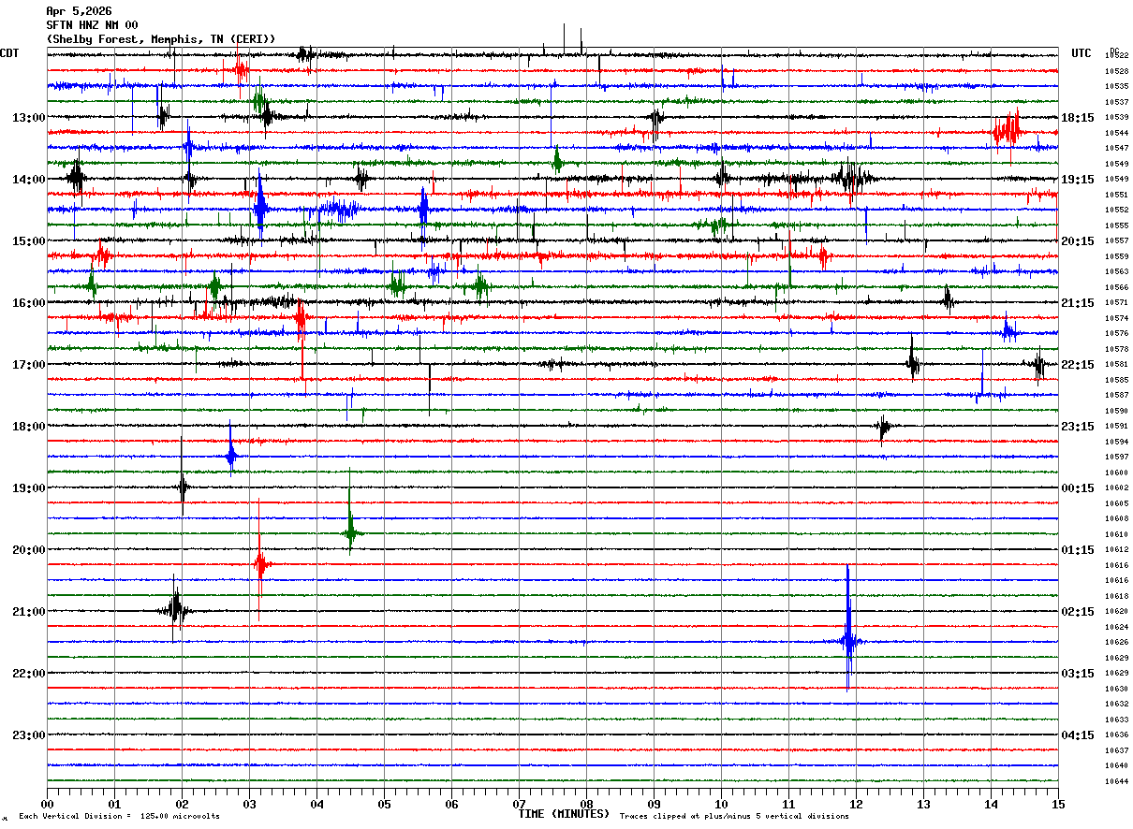Image resolution: width=1133 pixels, height=829 pixels.
Task: Click the DC offset value '10557'
Action: click(1116, 240)
